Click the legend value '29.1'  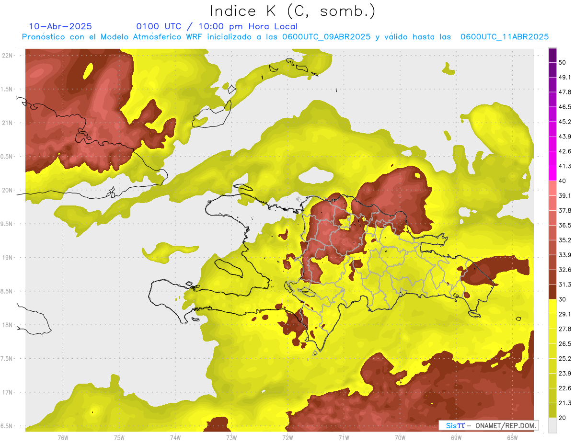click(565, 314)
